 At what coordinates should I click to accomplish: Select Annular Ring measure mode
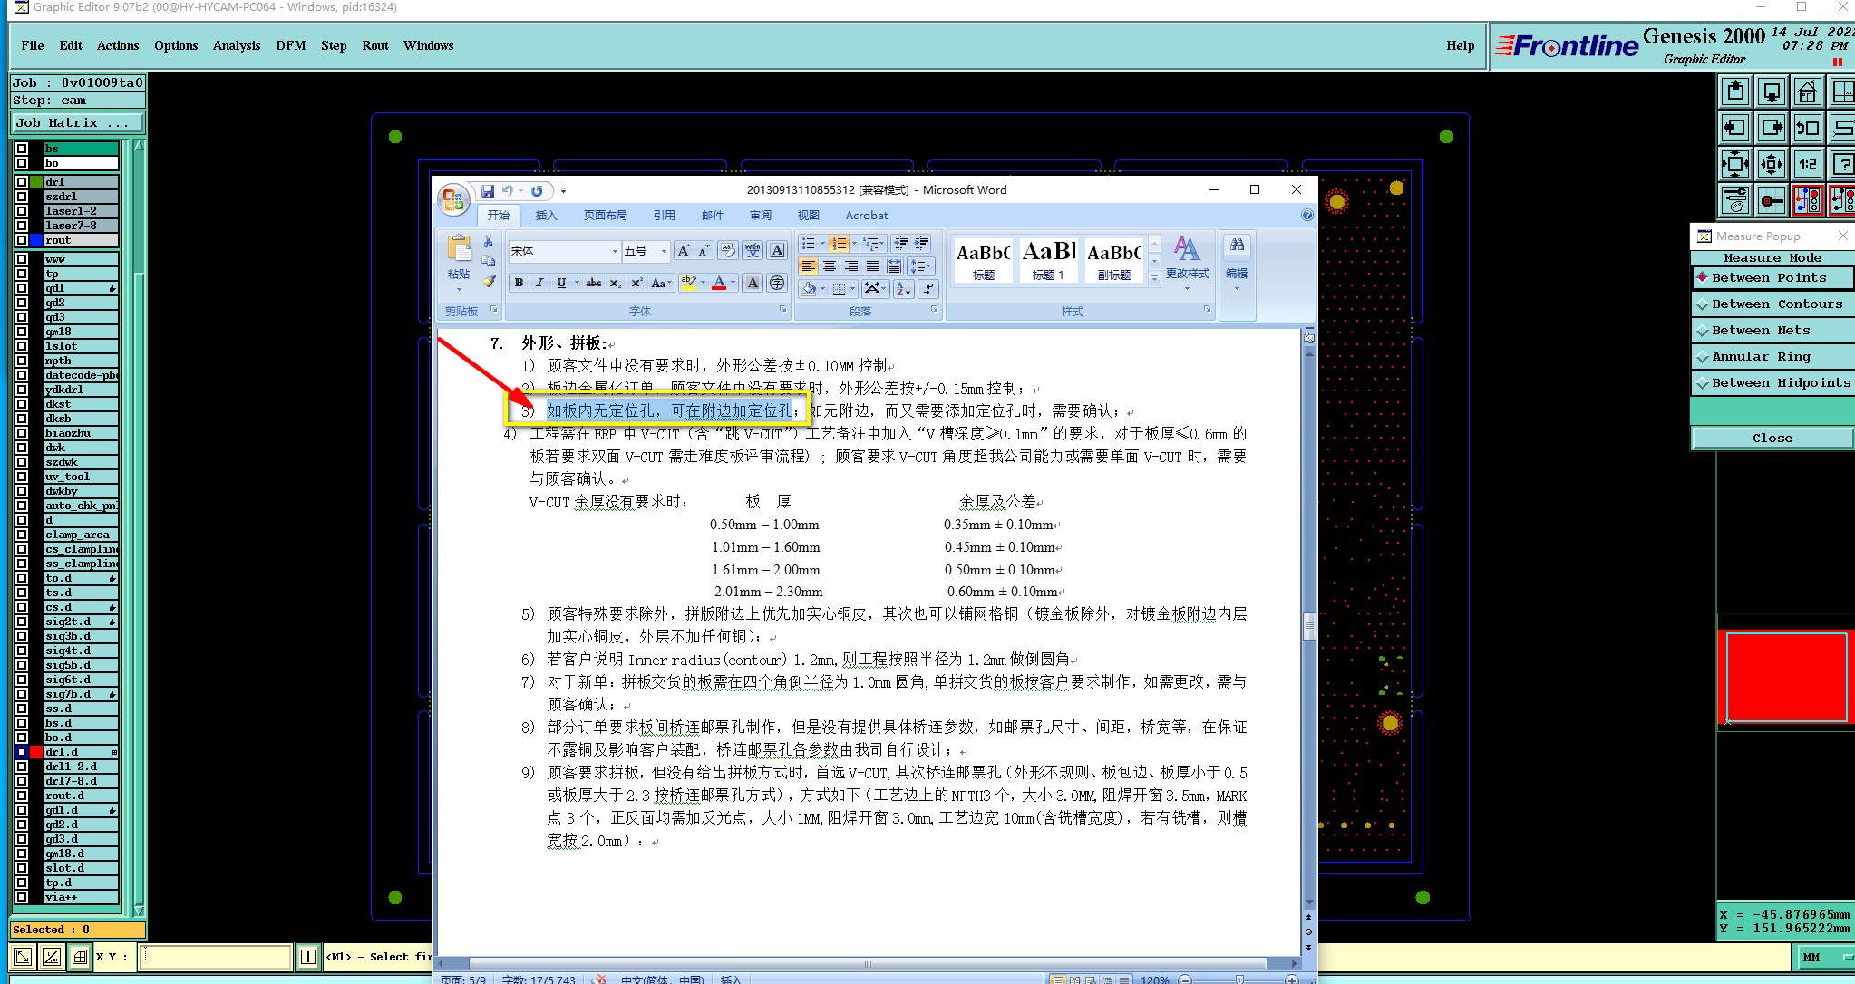pyautogui.click(x=1772, y=356)
